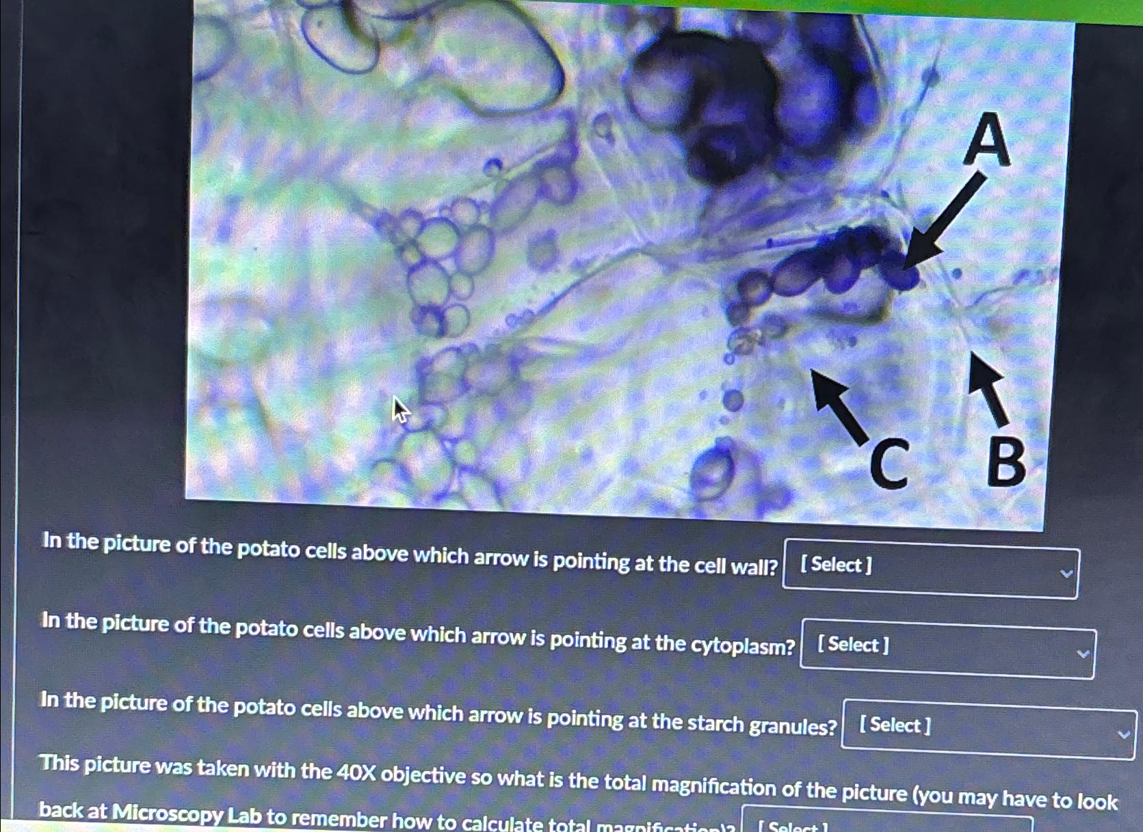Click the chevron on the starch granules dropdown
This screenshot has height=832, width=1143.
[1124, 733]
